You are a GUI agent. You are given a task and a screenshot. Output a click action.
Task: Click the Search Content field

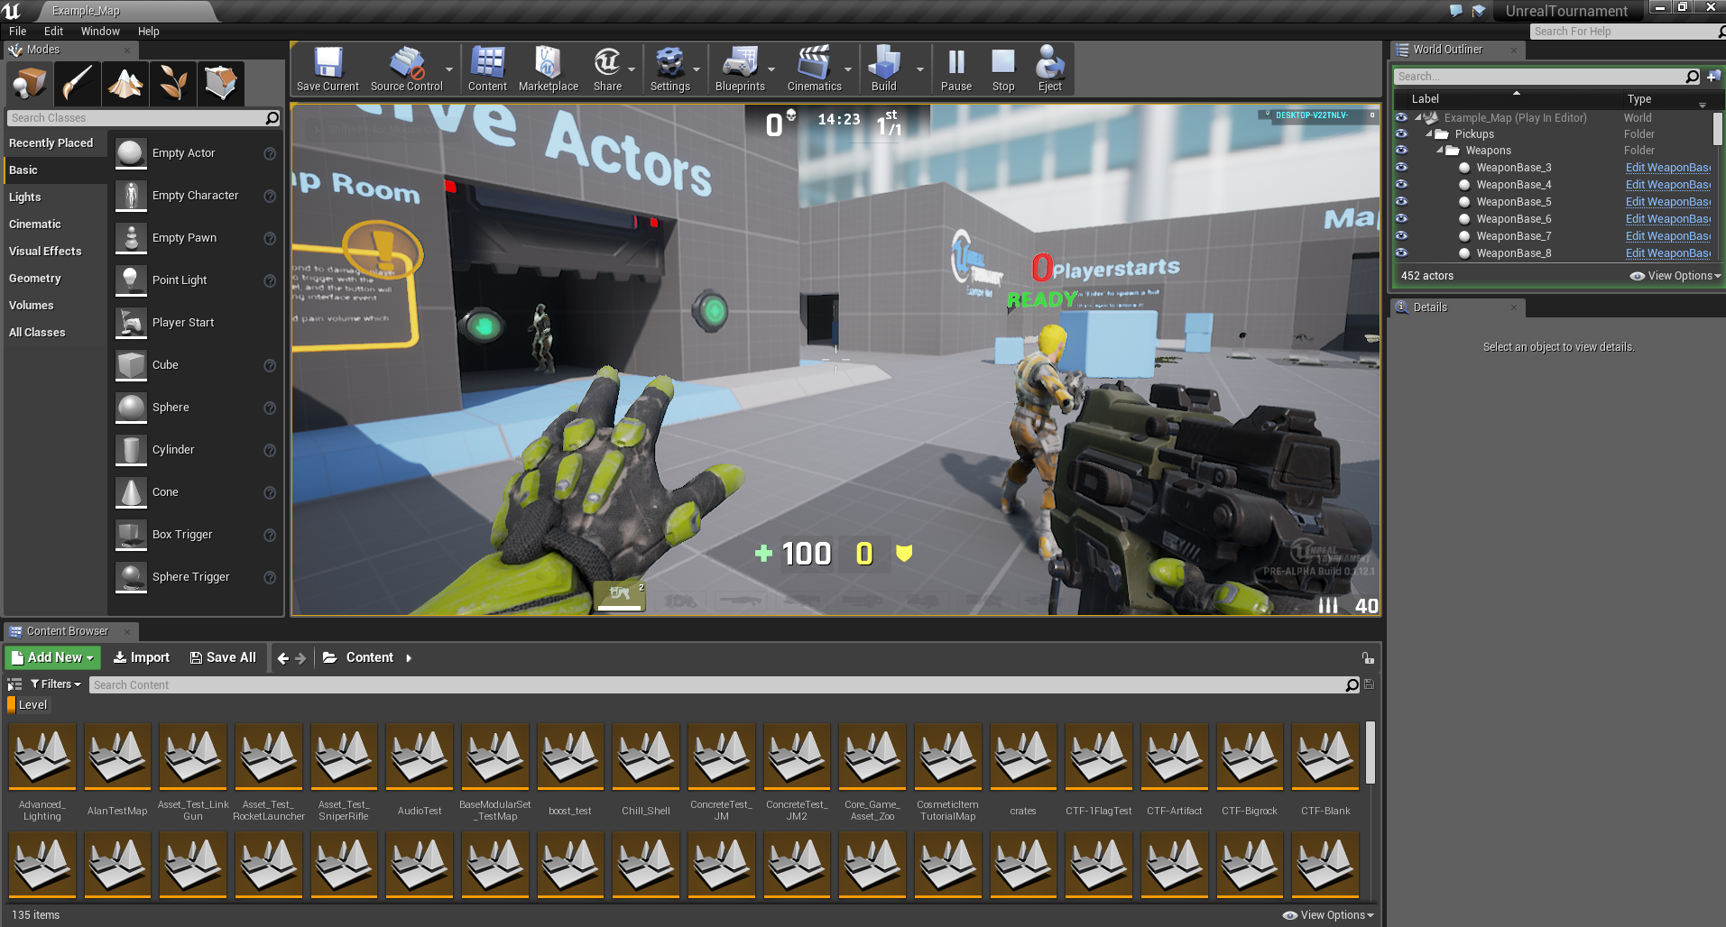coord(725,685)
